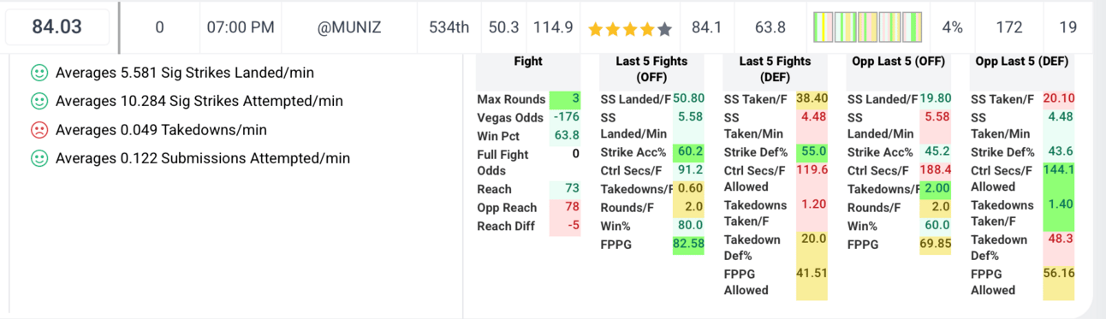Click the green Max Rounds value 3
The image size is (1106, 319).
565,99
